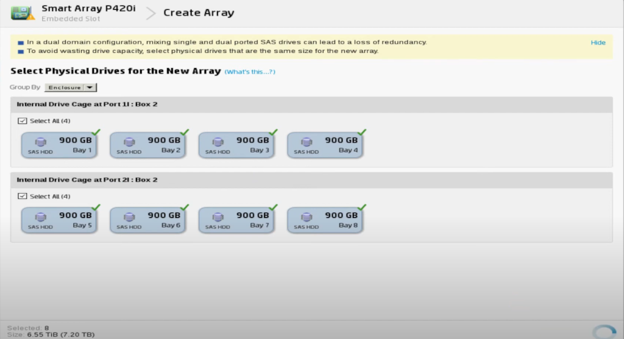The image size is (624, 339).
Task: Deselect the 900 GB drive in Bay 7
Action: [x=237, y=220]
